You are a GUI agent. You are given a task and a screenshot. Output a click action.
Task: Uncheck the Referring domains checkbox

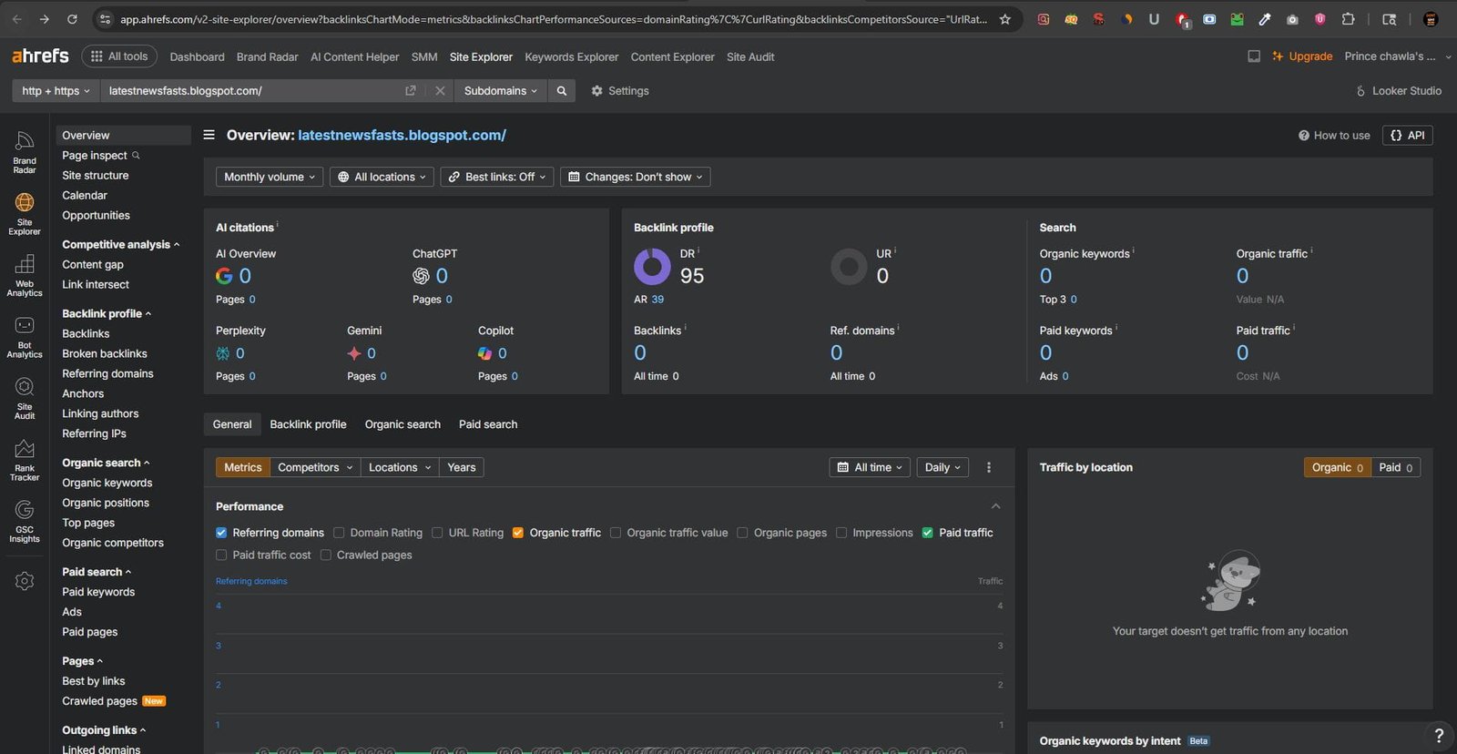221,533
